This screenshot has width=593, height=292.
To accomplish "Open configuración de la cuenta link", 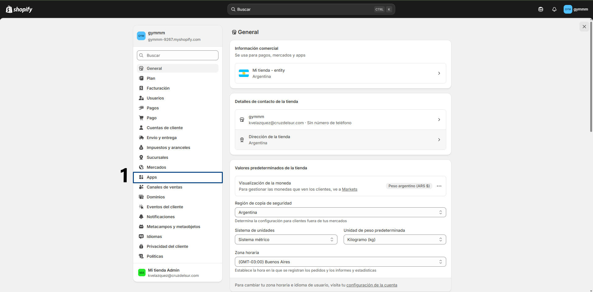I will pyautogui.click(x=371, y=285).
